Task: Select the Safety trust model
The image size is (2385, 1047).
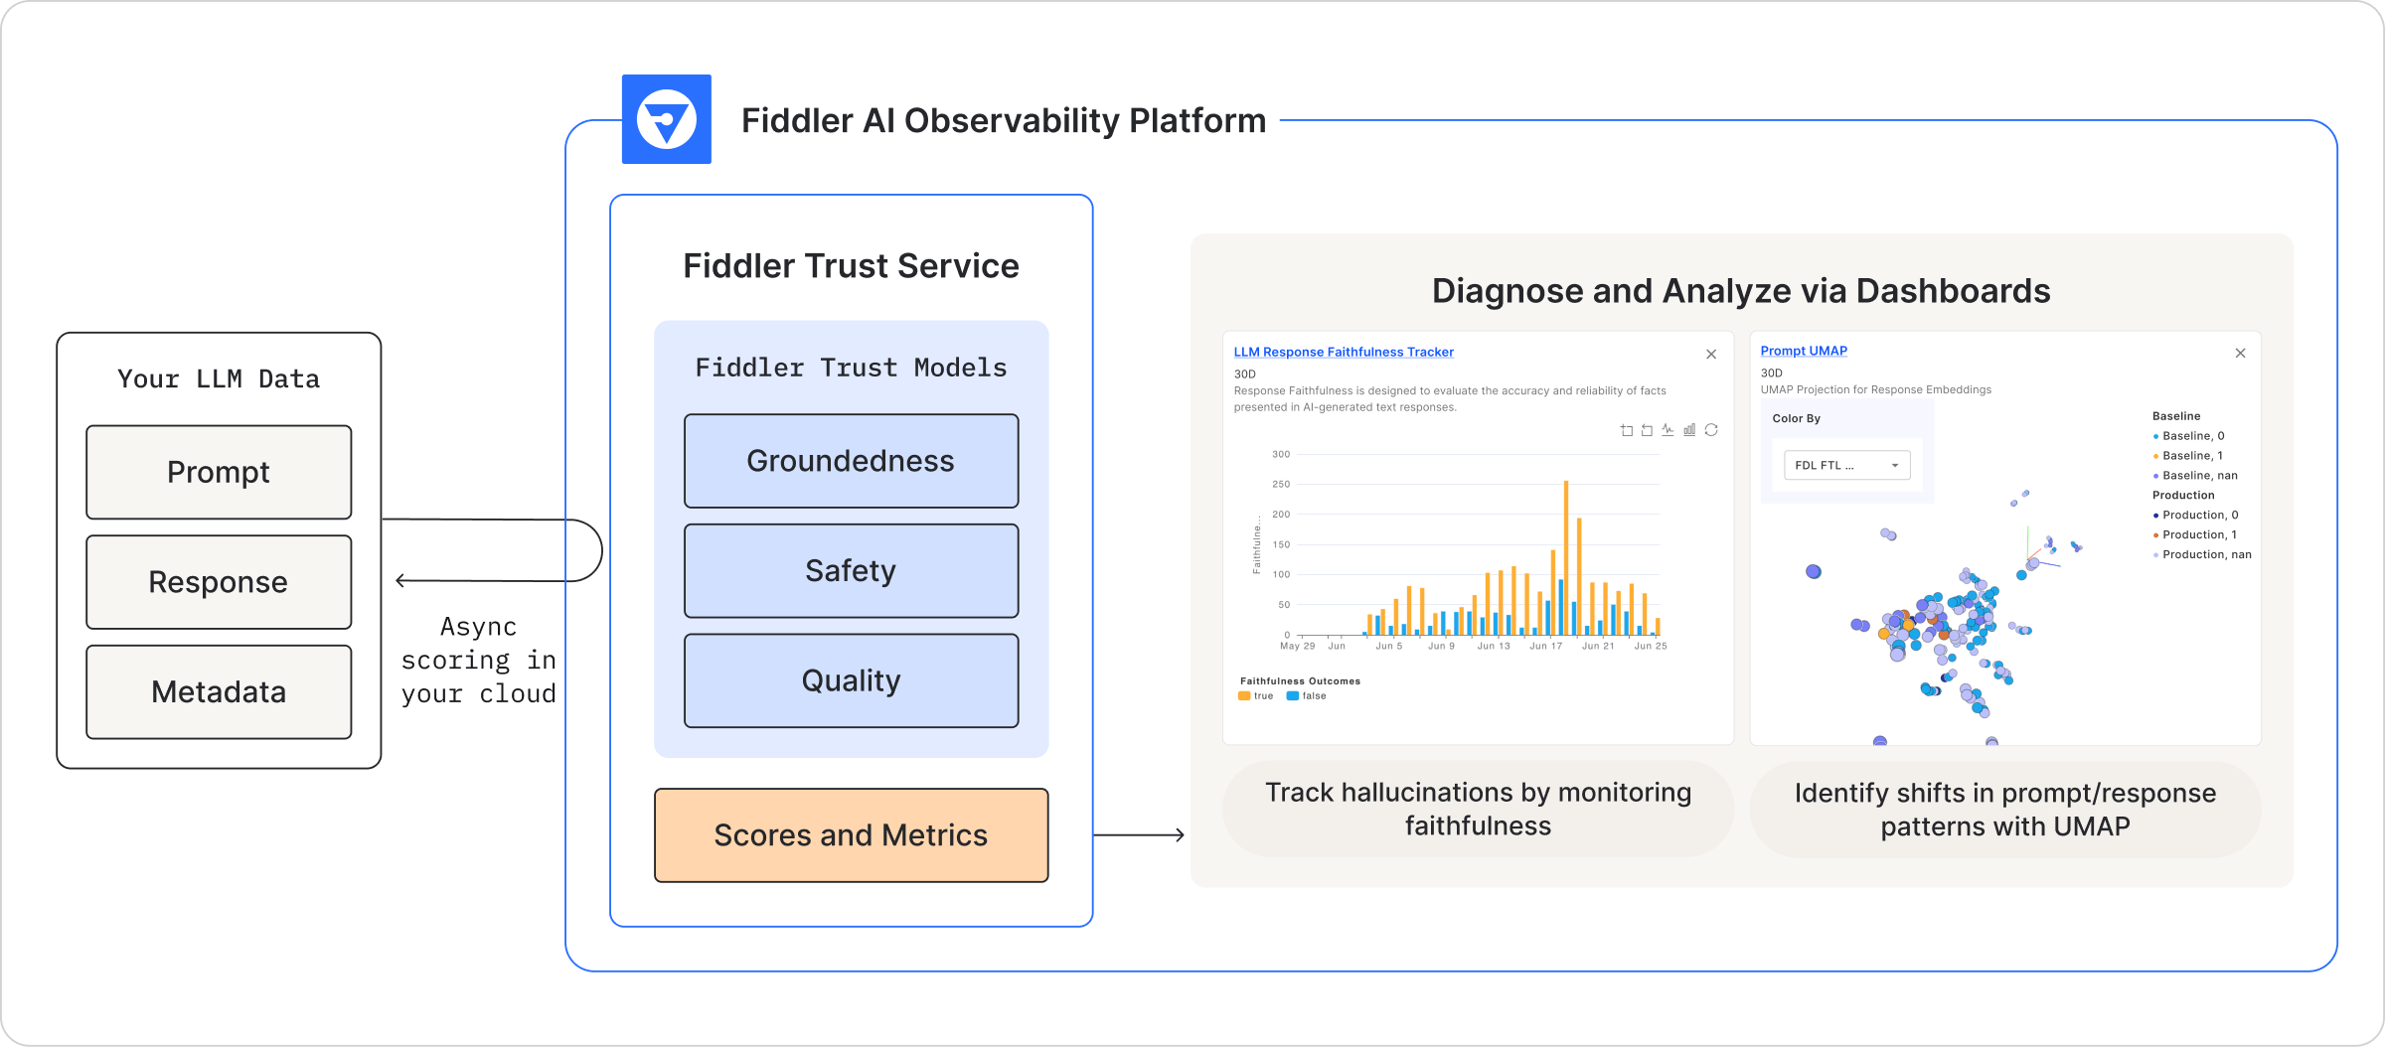Action: (x=851, y=571)
